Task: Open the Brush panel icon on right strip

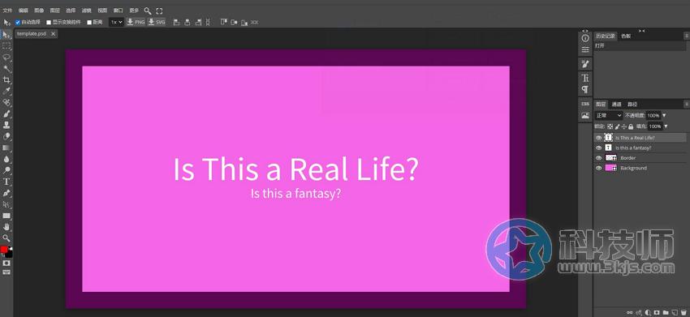Action: (x=584, y=64)
